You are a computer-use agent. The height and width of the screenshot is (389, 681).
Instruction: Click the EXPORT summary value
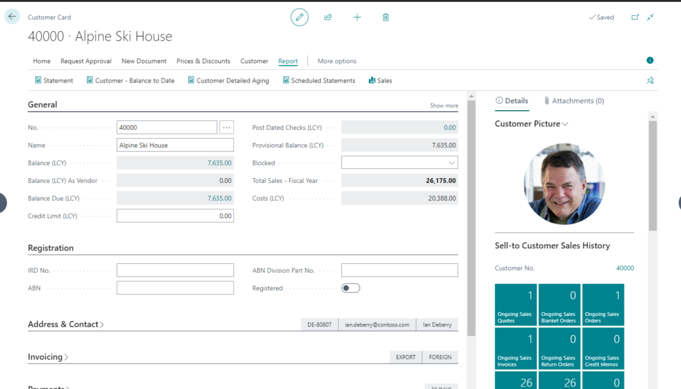(x=406, y=357)
